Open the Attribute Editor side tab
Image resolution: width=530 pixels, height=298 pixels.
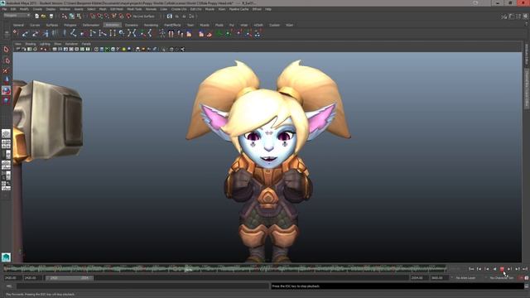(527, 54)
